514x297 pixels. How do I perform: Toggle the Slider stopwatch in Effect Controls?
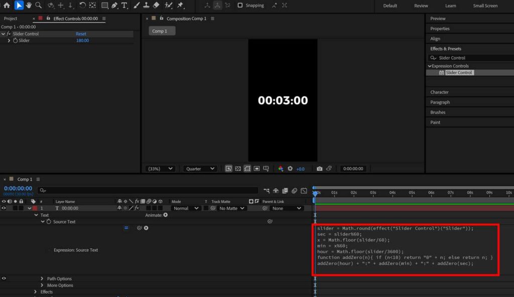(x=15, y=41)
